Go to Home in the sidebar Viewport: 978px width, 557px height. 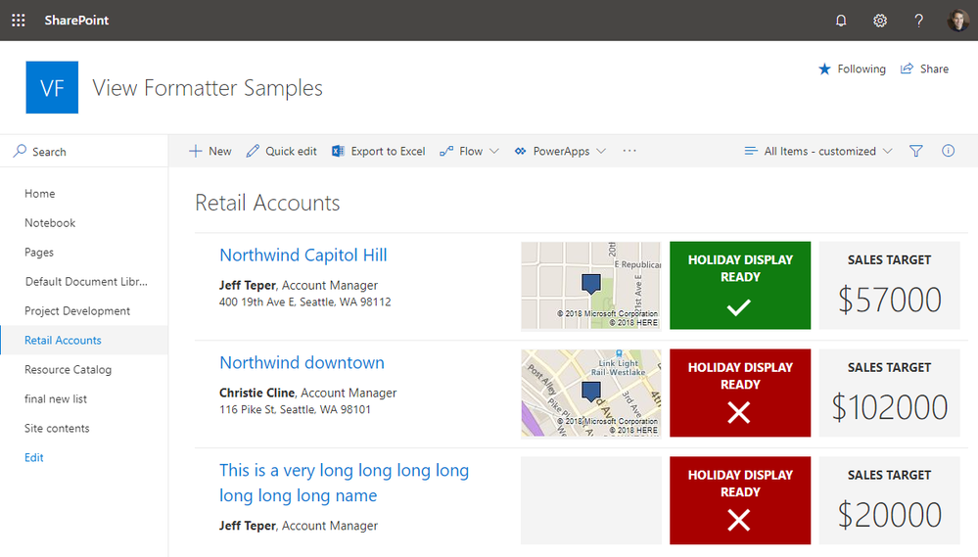[40, 194]
